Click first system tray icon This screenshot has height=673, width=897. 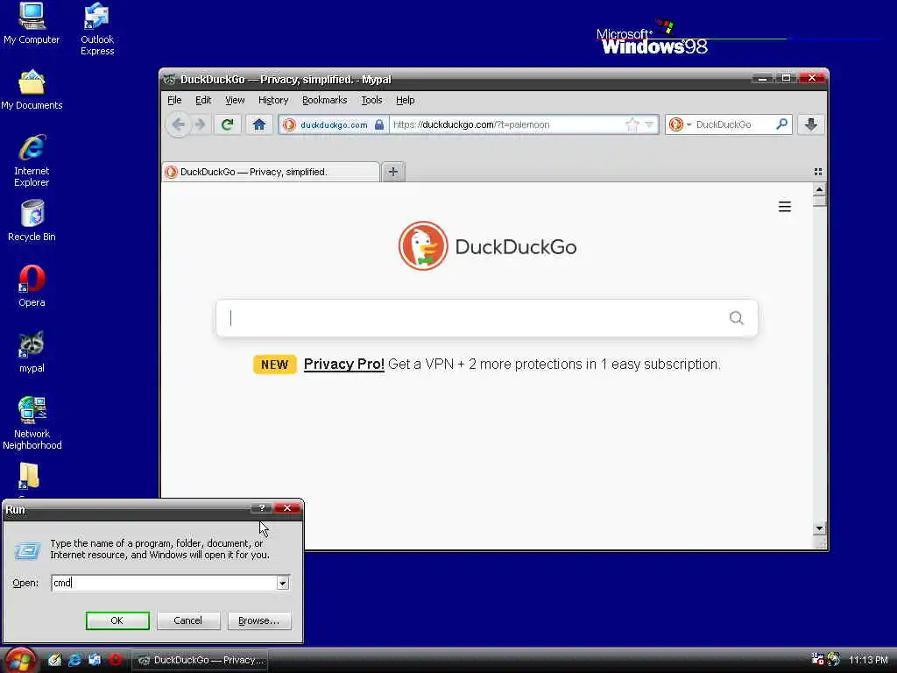[x=817, y=659]
